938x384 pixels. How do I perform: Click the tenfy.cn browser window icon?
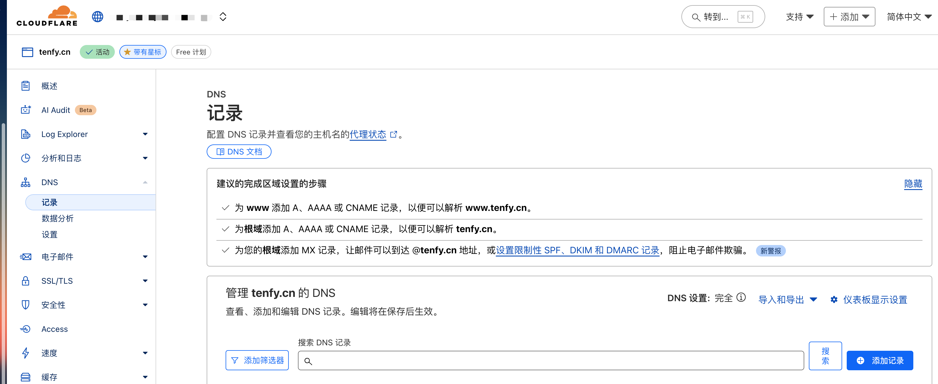pos(27,52)
